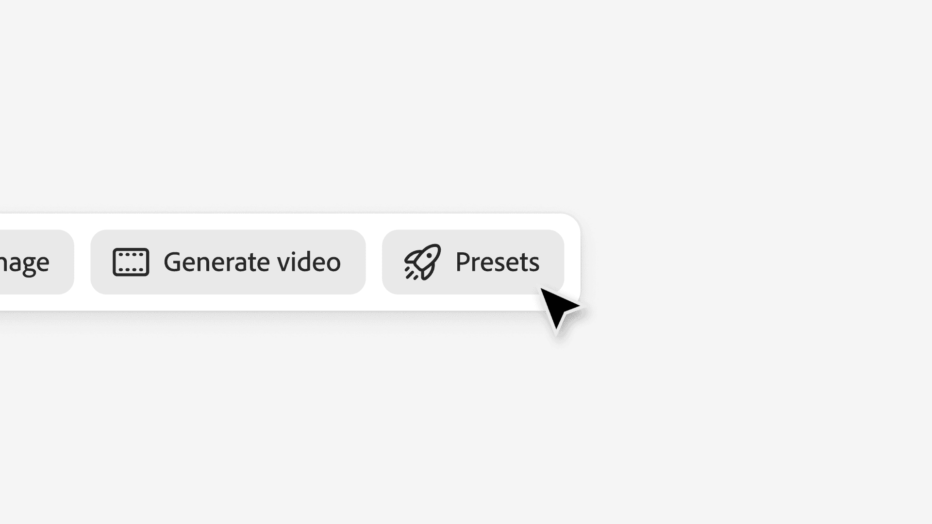
Task: Click the rocket icon on Presets
Action: 422,262
